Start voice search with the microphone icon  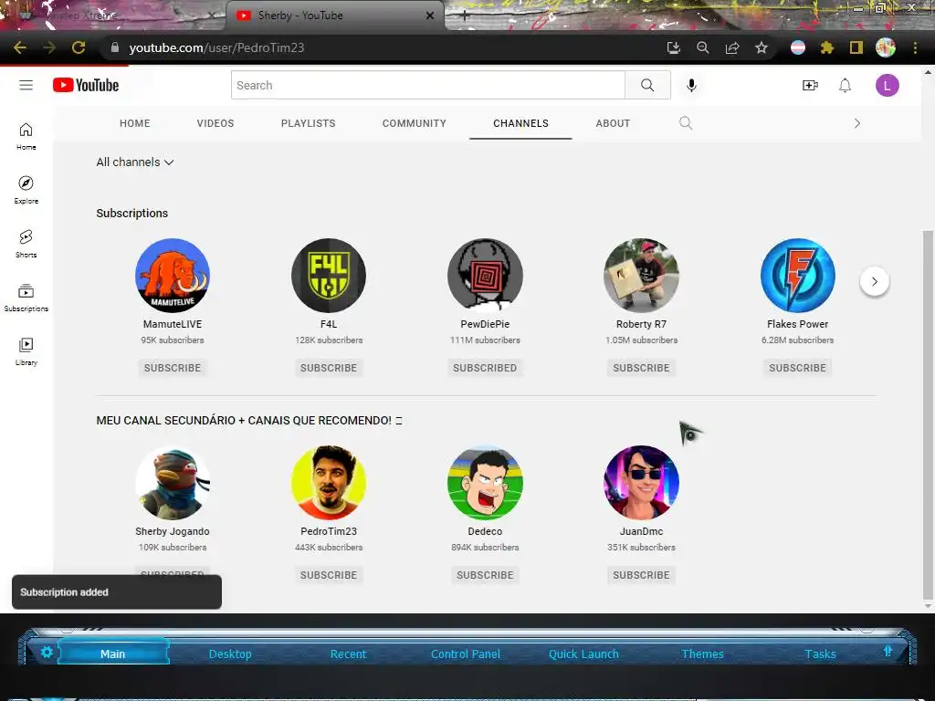coord(691,85)
